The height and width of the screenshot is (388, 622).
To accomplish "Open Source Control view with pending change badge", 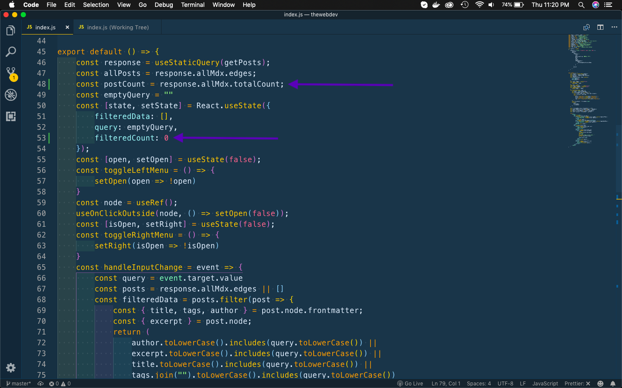I will click(x=11, y=74).
